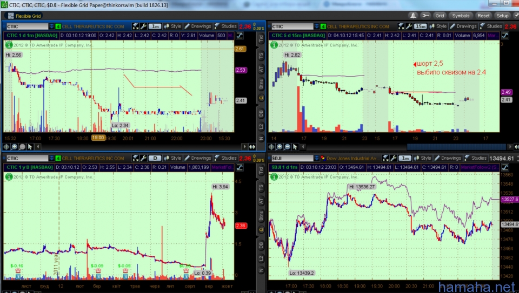Viewport: 519px width, 293px height.
Task: Click the flask icon in top-left 1m chart
Action: pos(135,26)
